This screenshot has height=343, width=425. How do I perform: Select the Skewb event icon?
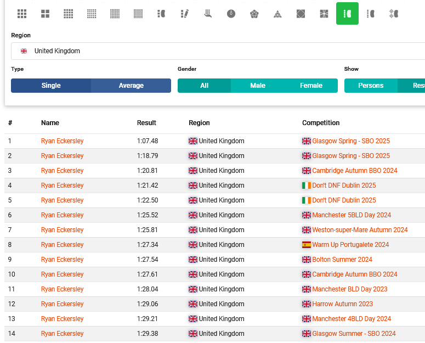point(301,14)
